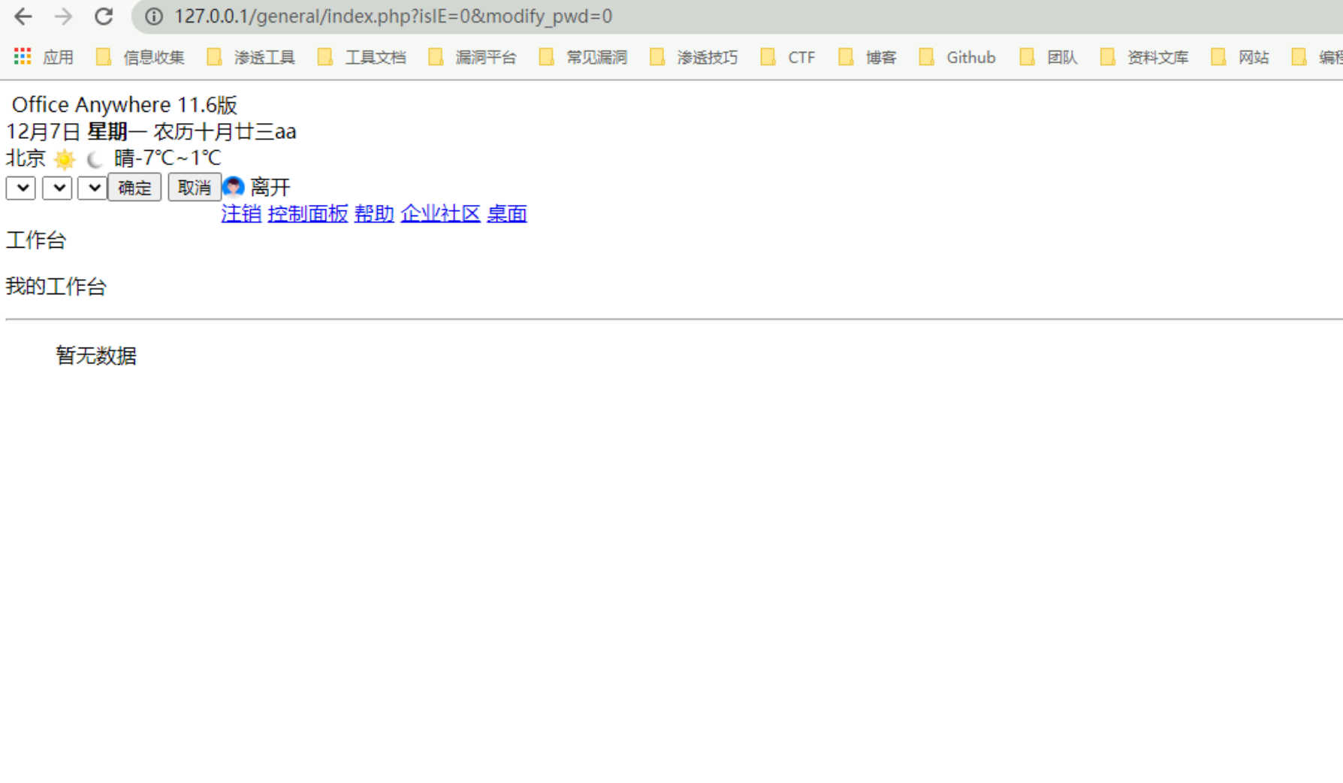Click the browser forward arrow

[x=64, y=17]
